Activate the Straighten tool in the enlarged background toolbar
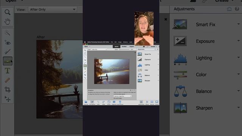Viewport: 242px width, 136px height. pyautogui.click(x=8, y=61)
